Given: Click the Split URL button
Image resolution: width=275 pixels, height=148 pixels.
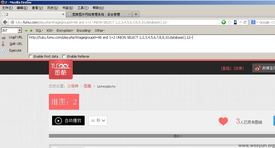Looking at the screenshot, I should point(16,44).
